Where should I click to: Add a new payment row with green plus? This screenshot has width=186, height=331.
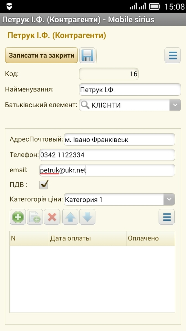coord(17,217)
